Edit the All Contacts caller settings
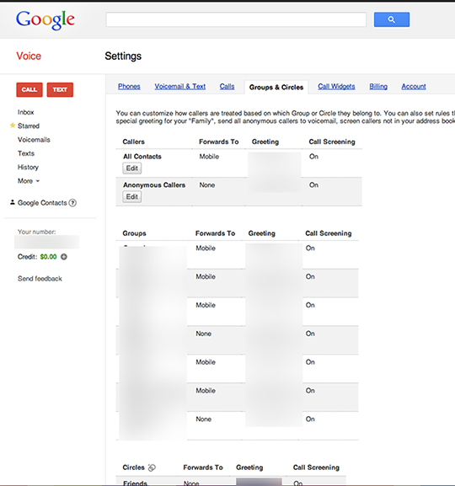The image size is (455, 486). (x=131, y=168)
